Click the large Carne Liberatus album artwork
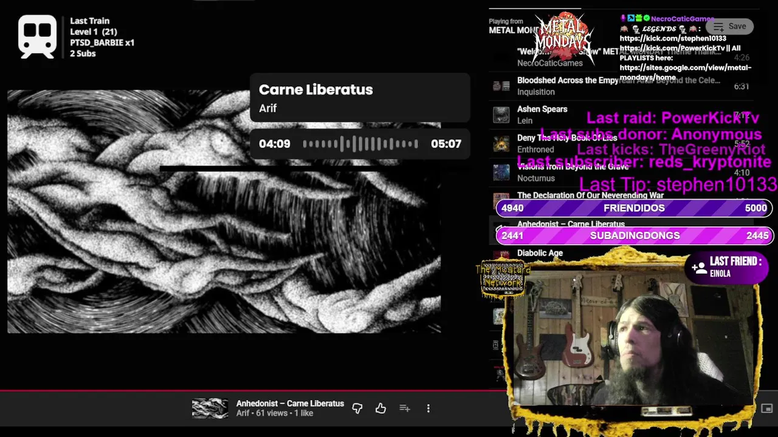Screen dimensions: 778x437 coord(224,211)
